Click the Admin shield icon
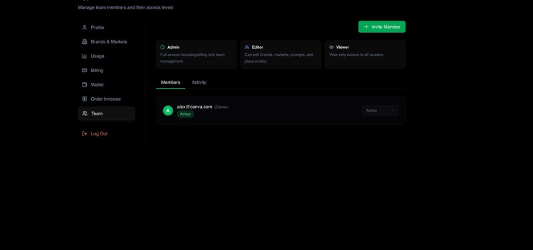Screen dimensions: 533x250 (x=163, y=47)
